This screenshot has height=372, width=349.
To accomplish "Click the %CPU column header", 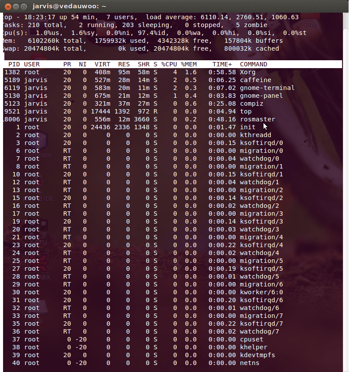I will coord(168,64).
